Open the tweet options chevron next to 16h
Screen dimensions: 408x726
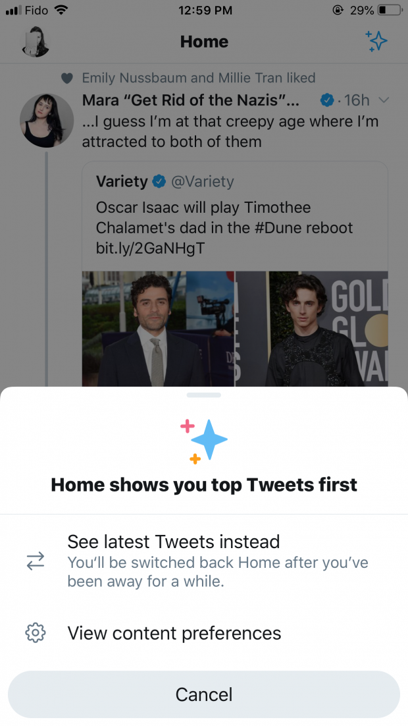(x=383, y=100)
